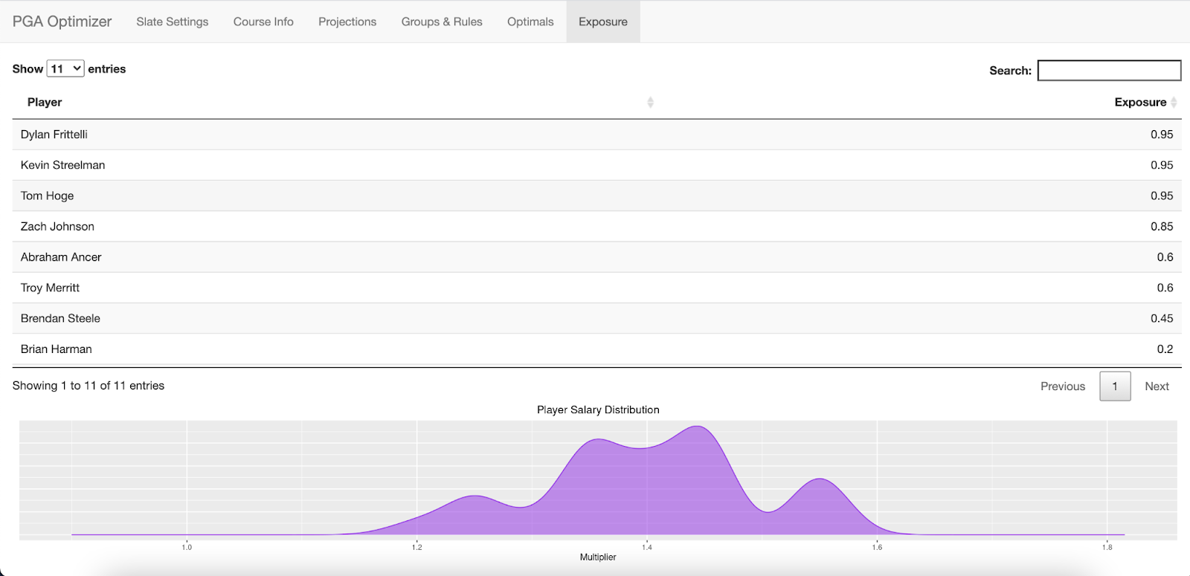
Task: Open Groups & Rules tab
Action: 442,22
